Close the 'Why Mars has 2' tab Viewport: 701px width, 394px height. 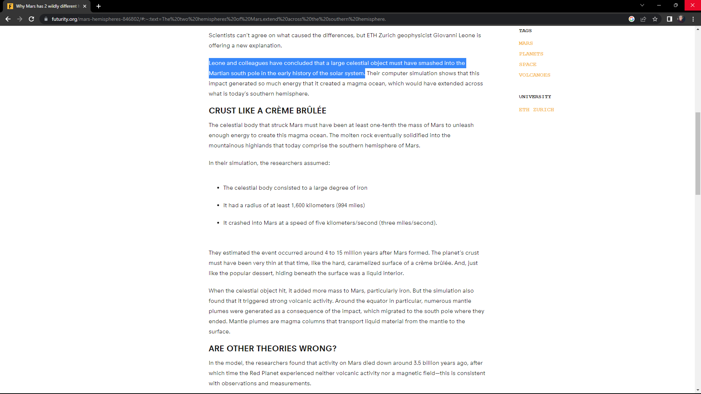pyautogui.click(x=85, y=6)
